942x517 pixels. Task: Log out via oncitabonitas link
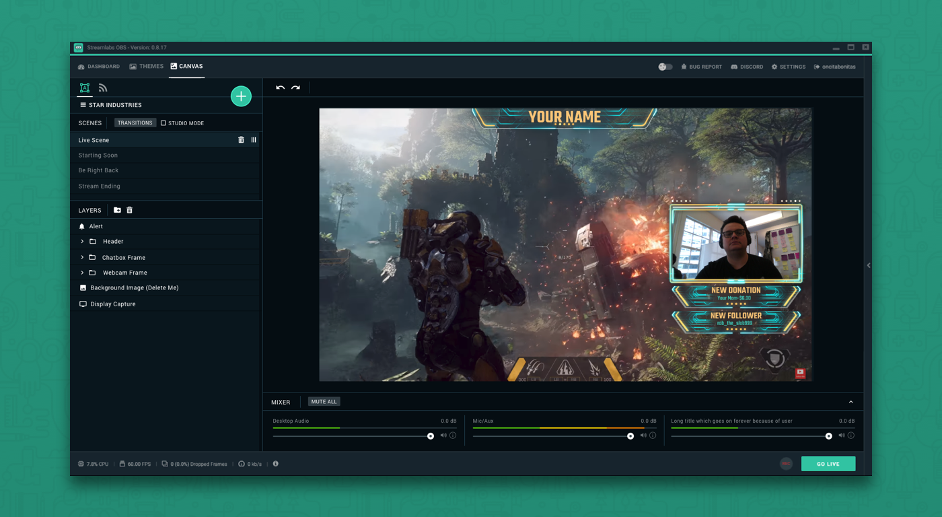pyautogui.click(x=834, y=67)
